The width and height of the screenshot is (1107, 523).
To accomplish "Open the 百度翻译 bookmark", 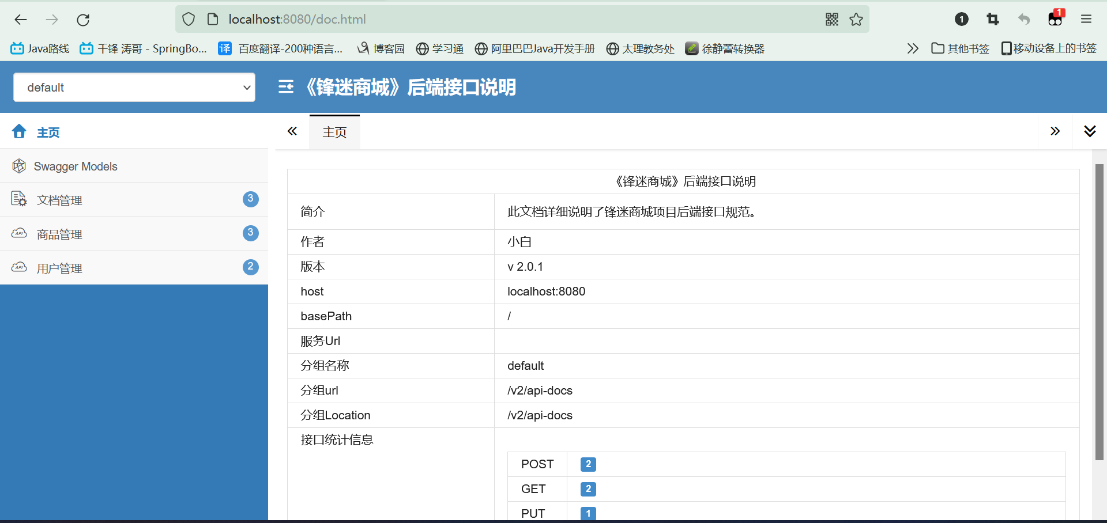I will (280, 48).
